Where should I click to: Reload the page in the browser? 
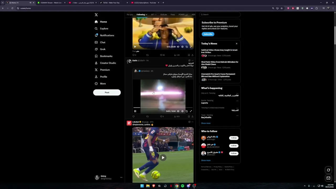point(12,8)
